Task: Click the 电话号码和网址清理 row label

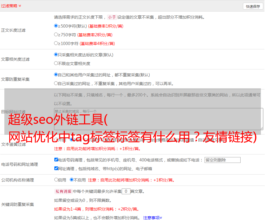Action: pos(19,164)
